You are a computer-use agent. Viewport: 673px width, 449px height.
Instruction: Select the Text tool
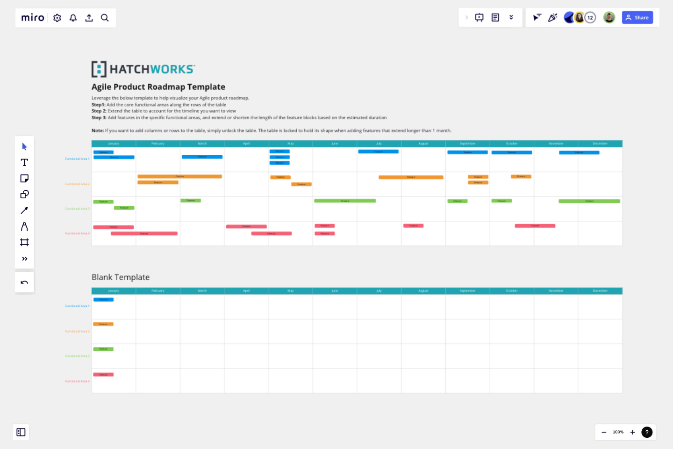pyautogui.click(x=24, y=162)
